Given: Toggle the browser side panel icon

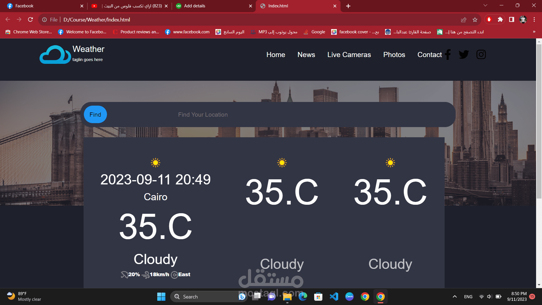Looking at the screenshot, I should coord(512,19).
